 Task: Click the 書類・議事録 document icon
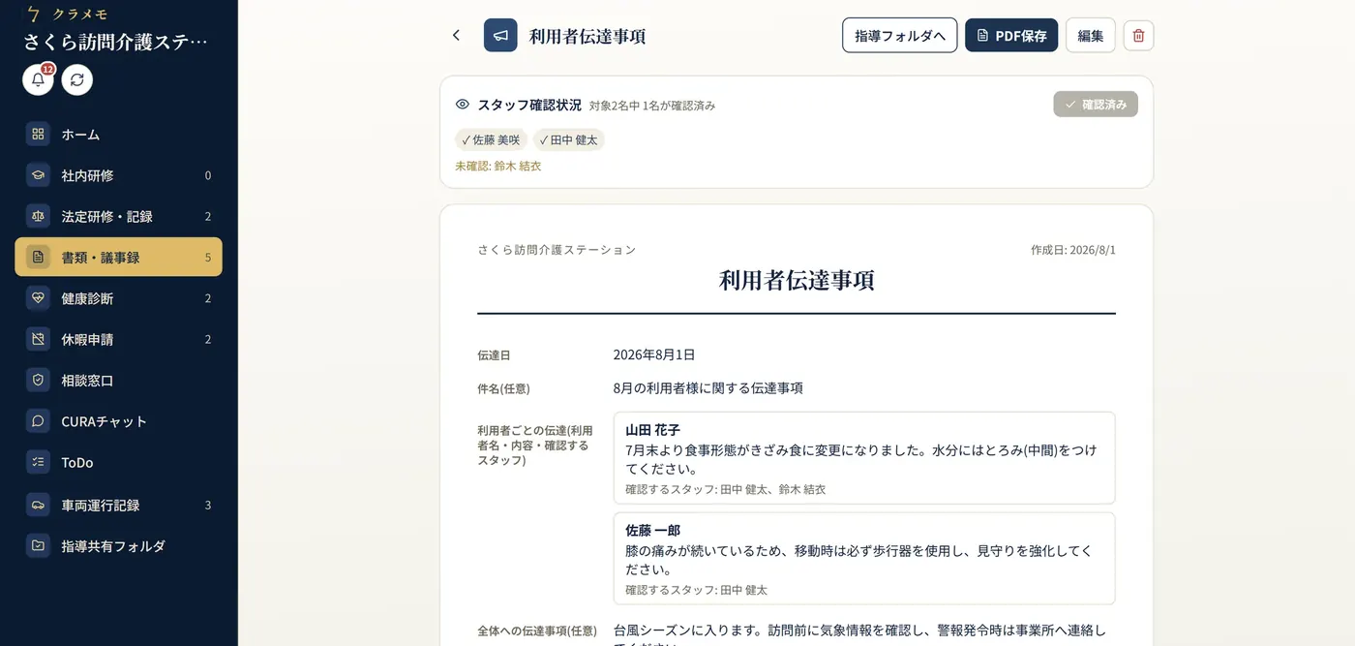tap(38, 258)
